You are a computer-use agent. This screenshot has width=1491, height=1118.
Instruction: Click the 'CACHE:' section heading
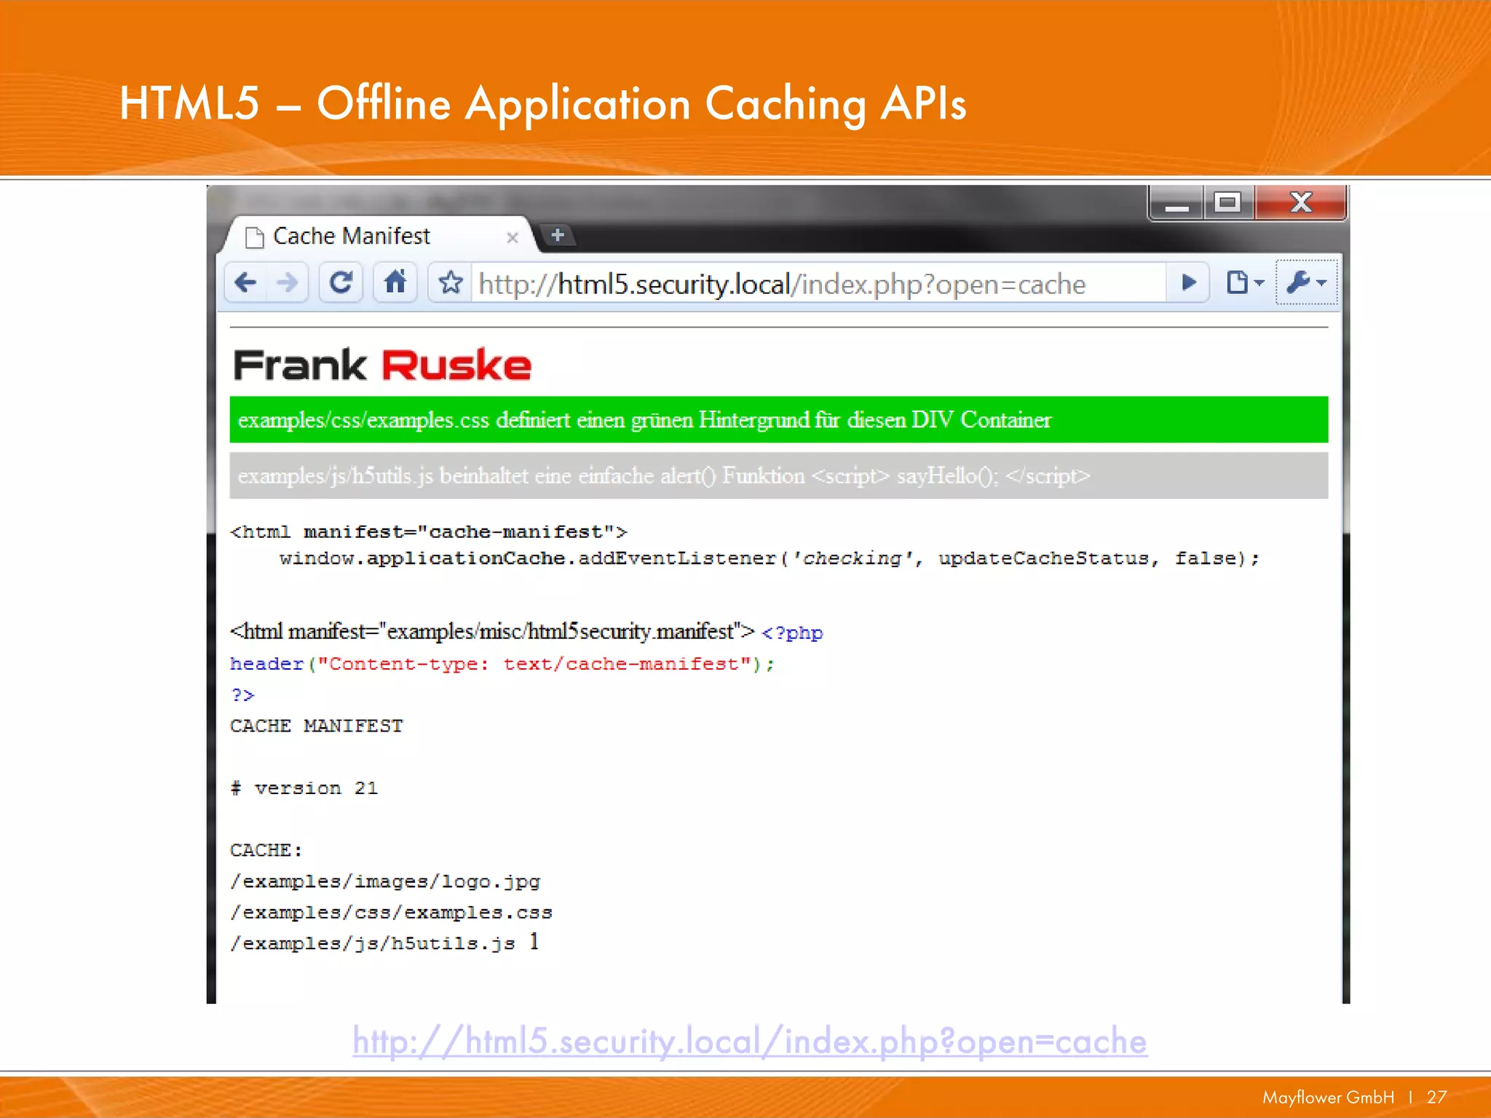pos(266,850)
